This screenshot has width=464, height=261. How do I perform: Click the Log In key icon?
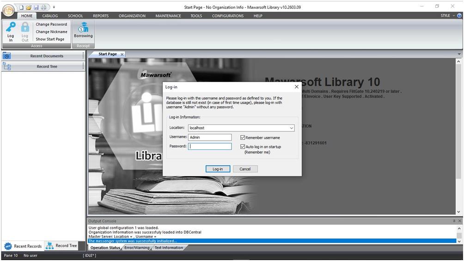pos(10,31)
